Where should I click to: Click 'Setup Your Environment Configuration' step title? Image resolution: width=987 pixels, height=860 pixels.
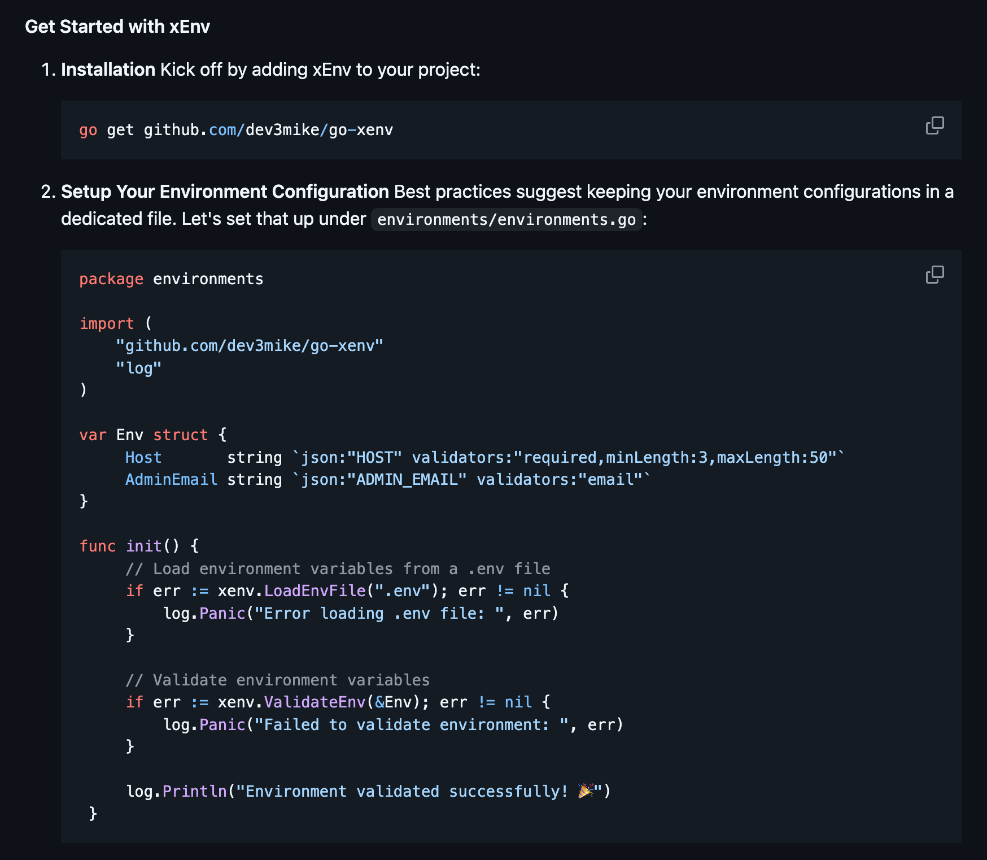coord(225,192)
